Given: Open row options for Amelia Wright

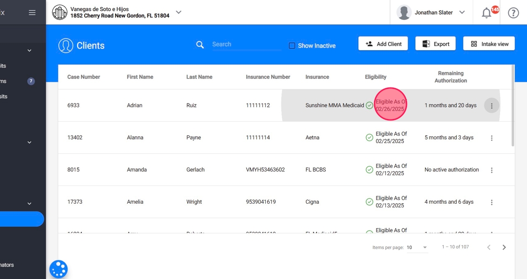Looking at the screenshot, I should pos(491,202).
